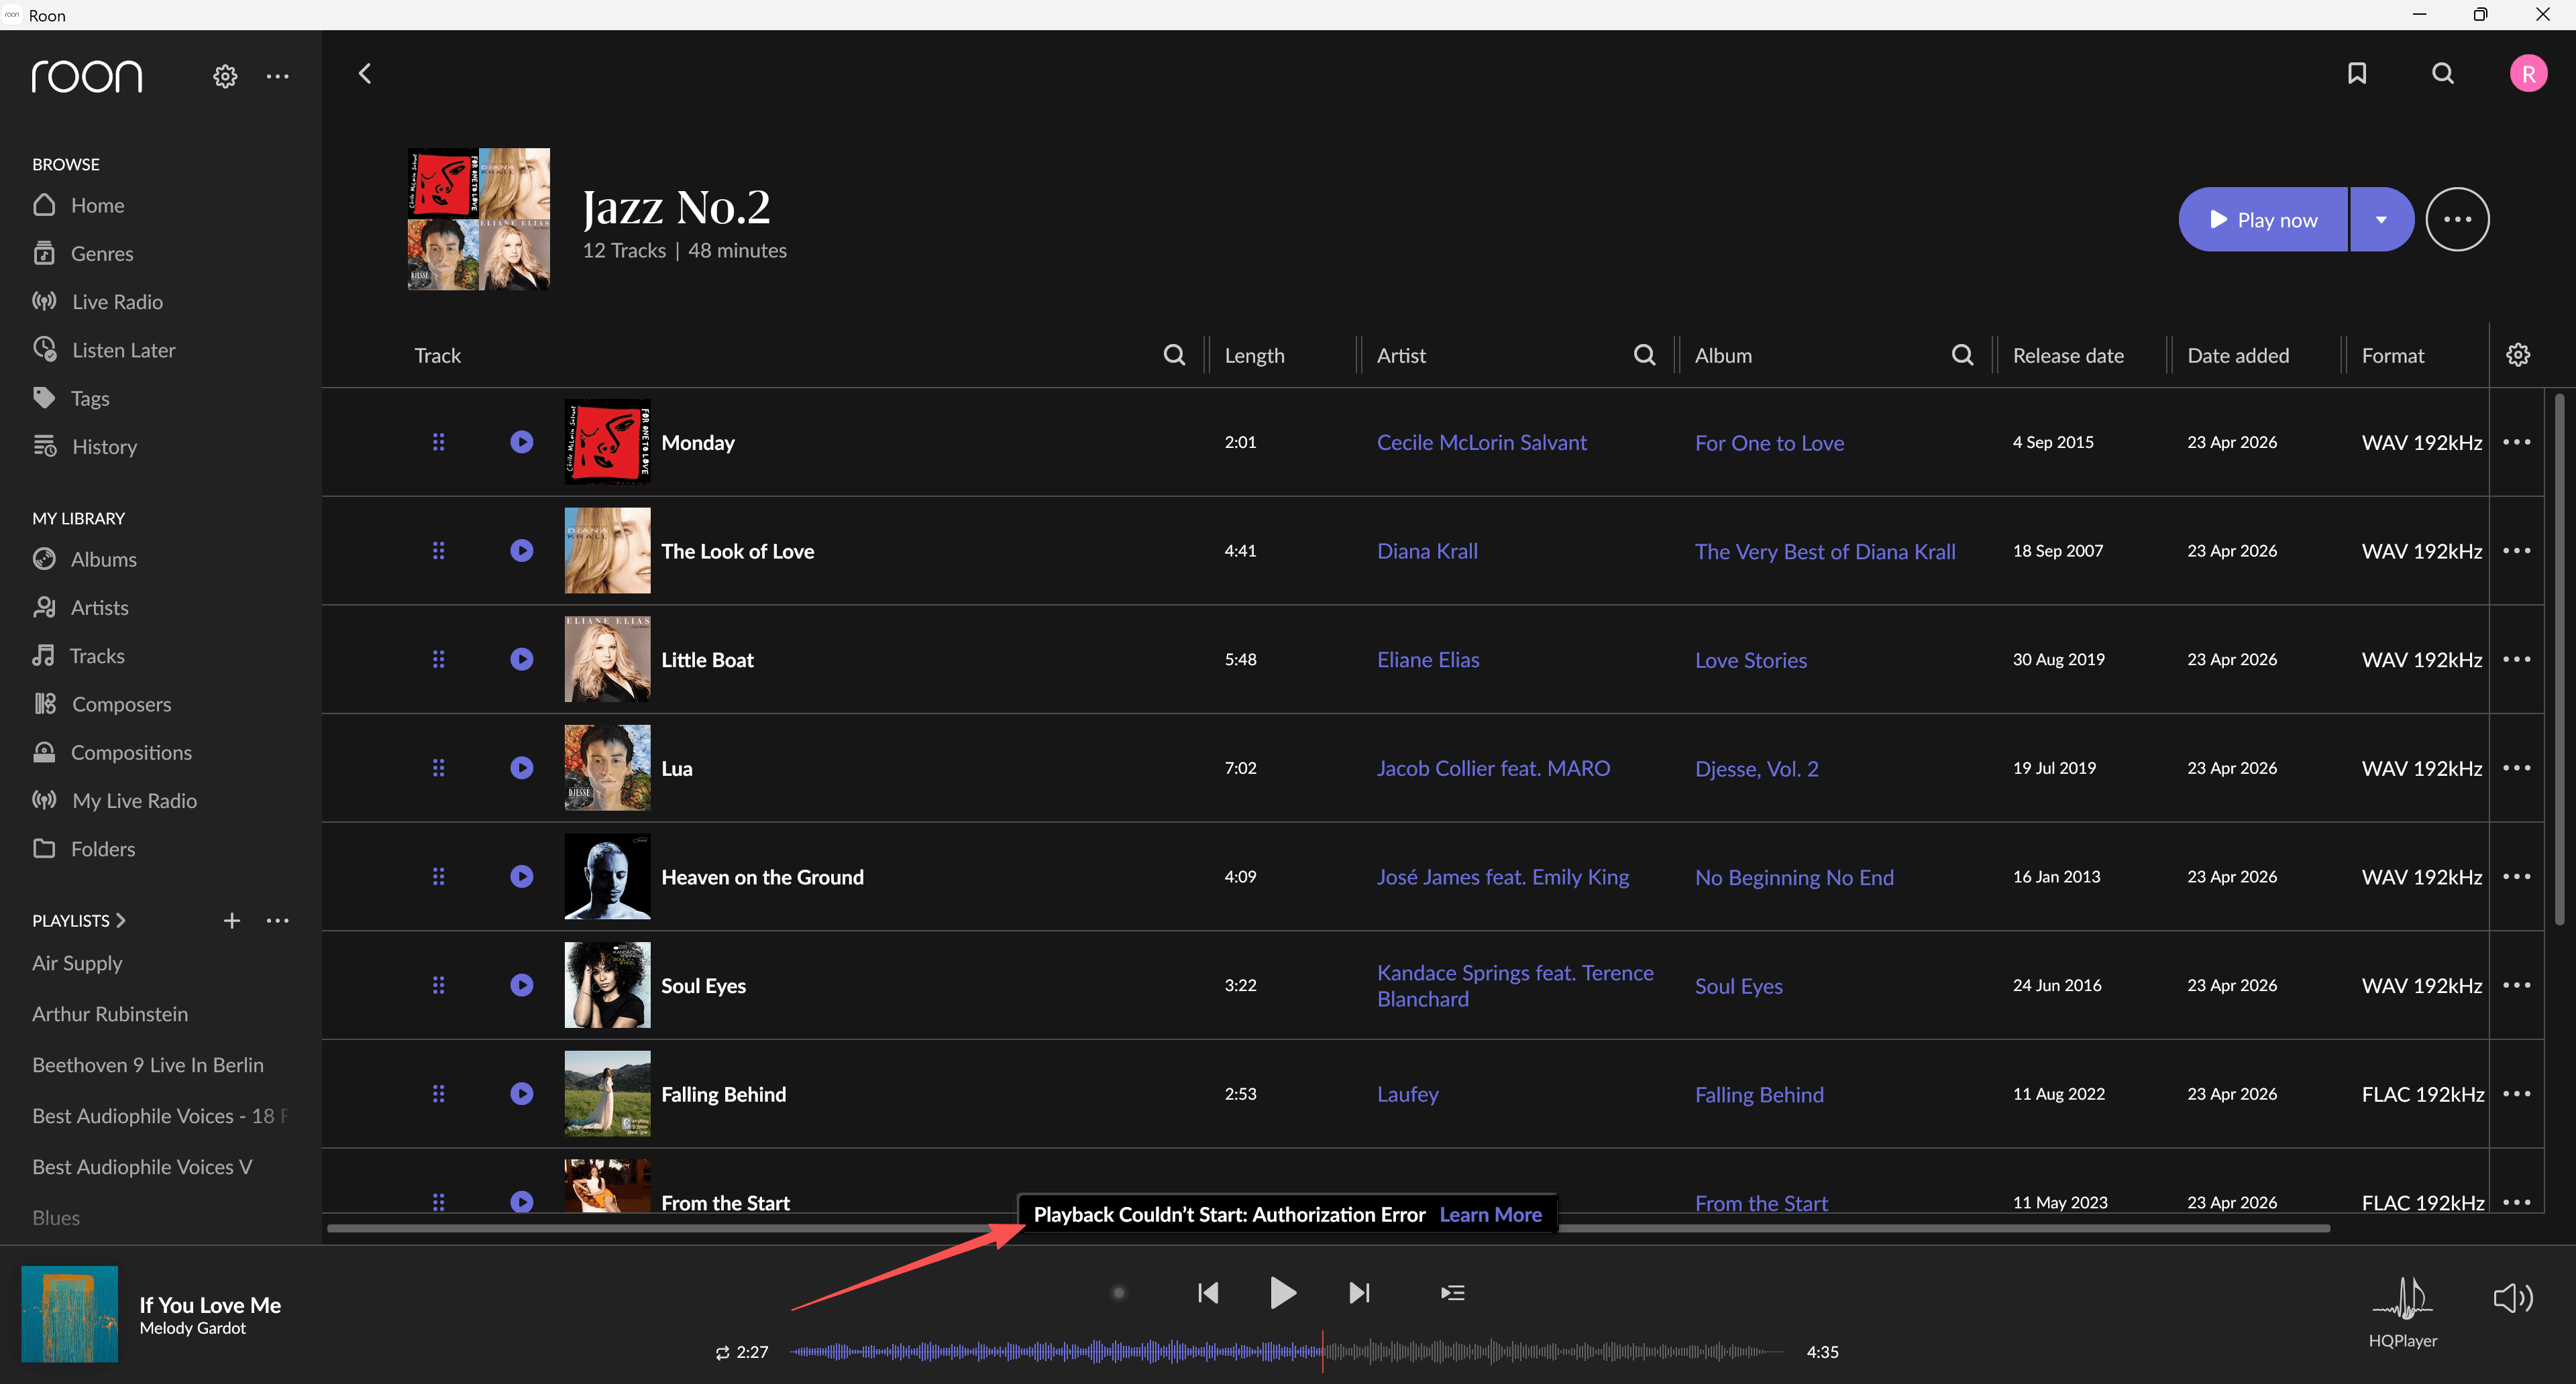Start playback with the main play button
This screenshot has width=2576, height=1384.
click(1282, 1293)
